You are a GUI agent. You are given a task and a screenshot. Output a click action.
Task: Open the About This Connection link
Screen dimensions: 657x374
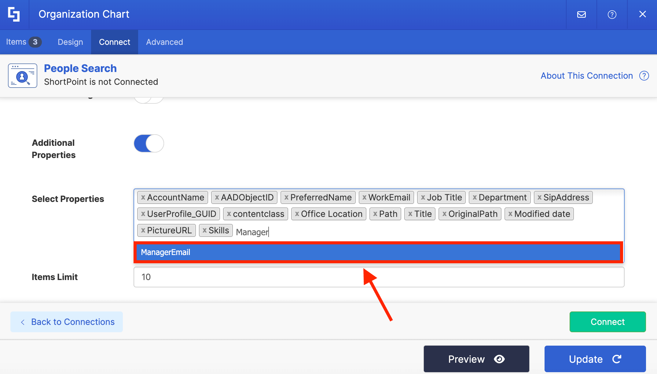tap(587, 76)
